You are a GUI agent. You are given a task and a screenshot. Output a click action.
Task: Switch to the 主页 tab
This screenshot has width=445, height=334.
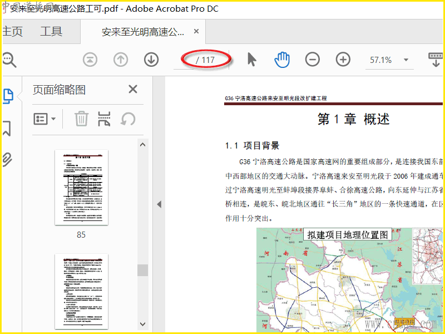[x=12, y=32]
